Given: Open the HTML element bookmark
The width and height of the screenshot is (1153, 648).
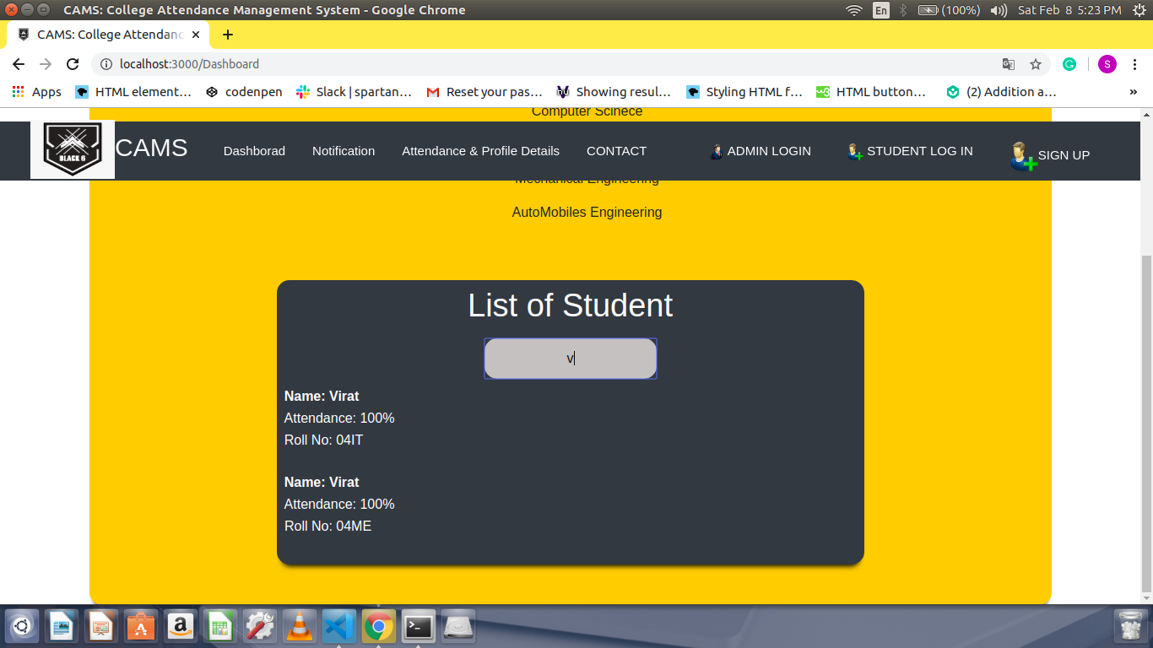Looking at the screenshot, I should (133, 92).
